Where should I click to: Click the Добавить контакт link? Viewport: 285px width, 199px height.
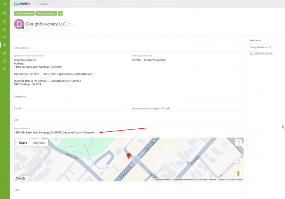pos(263,53)
